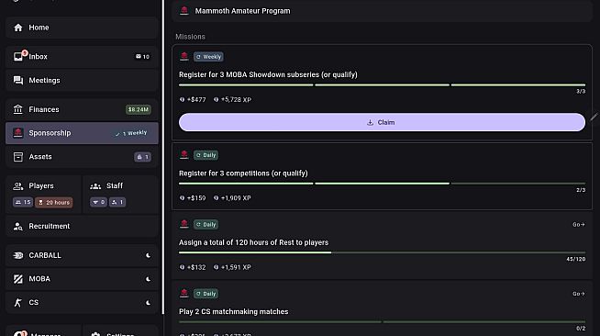Open the Players section
Screen dimensions: 600x336
[x=43, y=195]
